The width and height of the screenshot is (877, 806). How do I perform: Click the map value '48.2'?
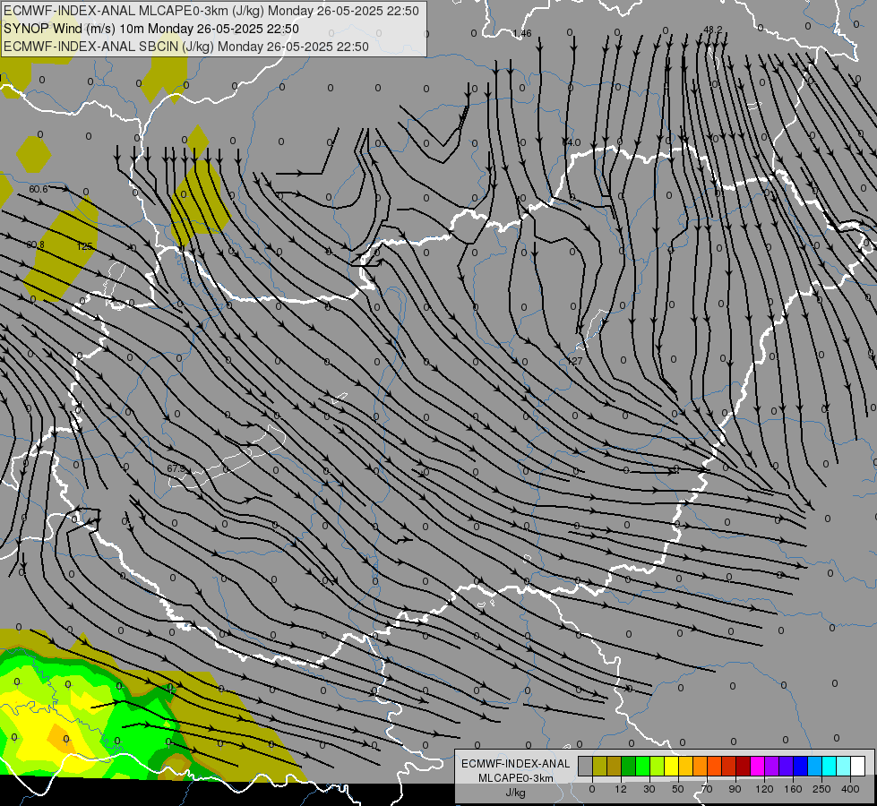(713, 30)
